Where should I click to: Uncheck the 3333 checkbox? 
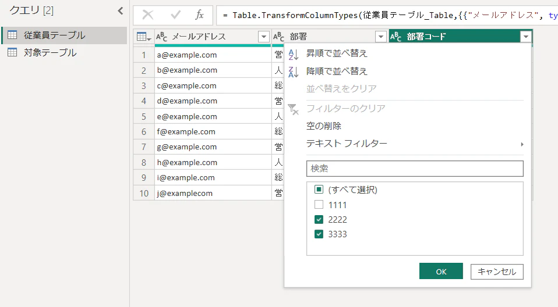point(319,234)
